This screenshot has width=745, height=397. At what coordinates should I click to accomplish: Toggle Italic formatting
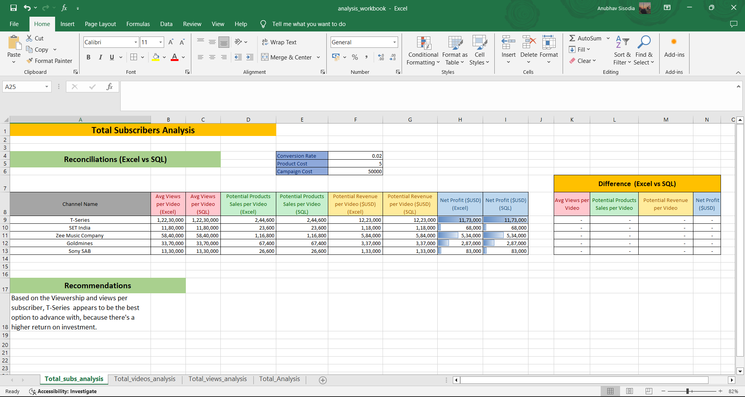pos(100,57)
